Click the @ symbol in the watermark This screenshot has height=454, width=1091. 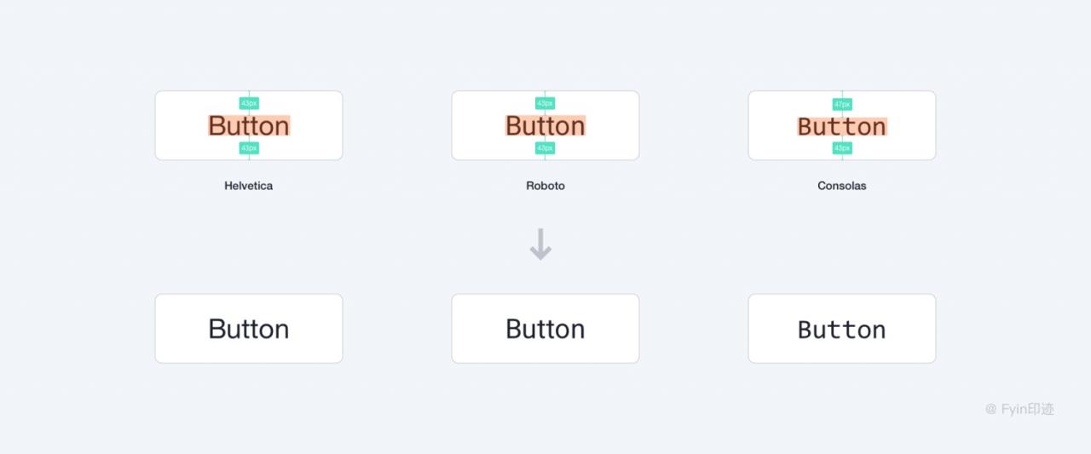990,410
